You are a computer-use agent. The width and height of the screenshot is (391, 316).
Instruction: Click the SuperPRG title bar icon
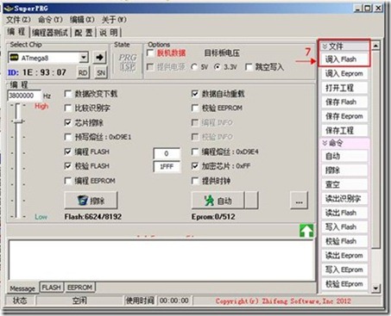pos(9,9)
